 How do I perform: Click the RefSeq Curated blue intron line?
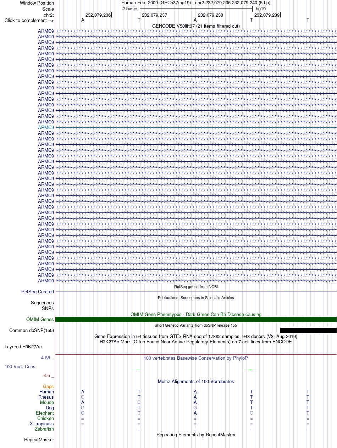[x=196, y=292]
